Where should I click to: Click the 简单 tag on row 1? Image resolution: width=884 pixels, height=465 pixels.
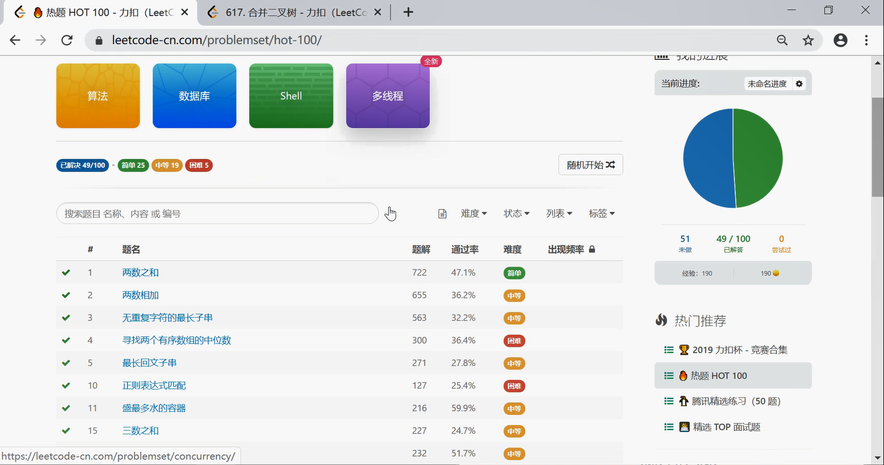(514, 273)
